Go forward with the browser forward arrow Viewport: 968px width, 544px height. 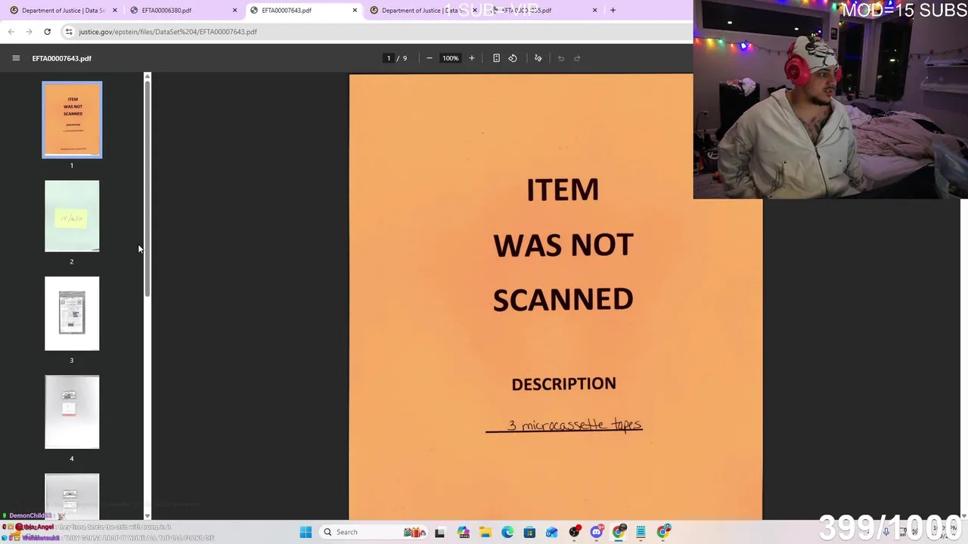(x=29, y=32)
